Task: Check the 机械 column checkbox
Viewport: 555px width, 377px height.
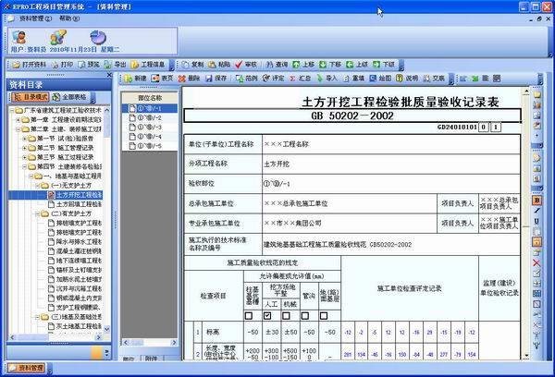Action: pyautogui.click(x=286, y=315)
